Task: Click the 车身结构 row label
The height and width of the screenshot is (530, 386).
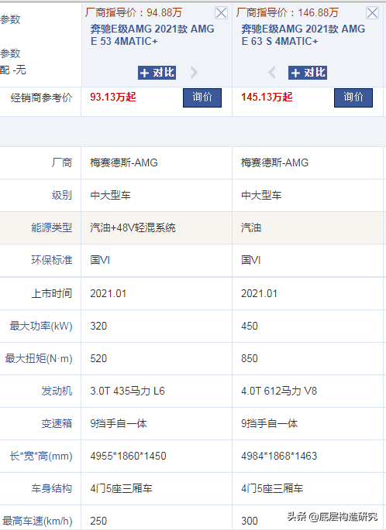Action: pos(52,488)
